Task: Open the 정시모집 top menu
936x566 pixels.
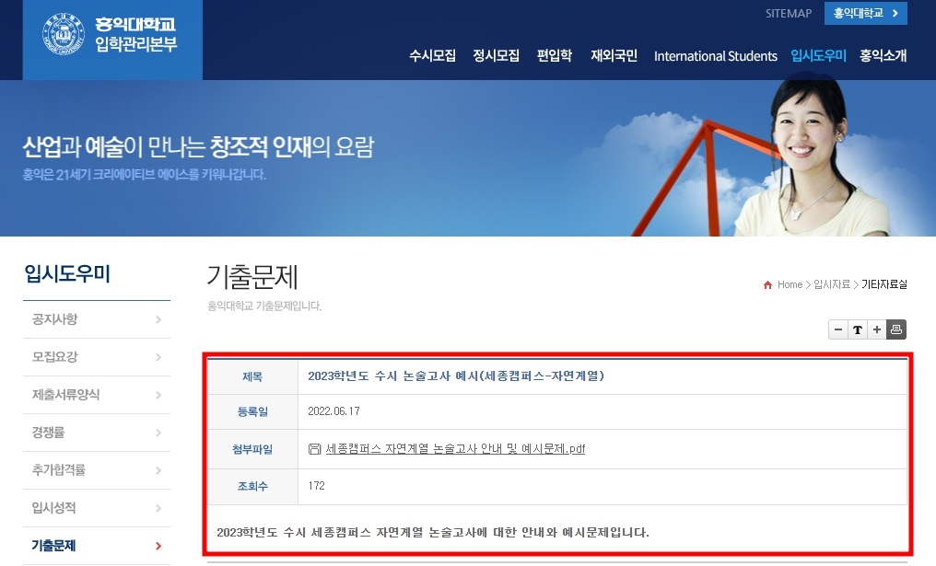Action: [x=496, y=56]
